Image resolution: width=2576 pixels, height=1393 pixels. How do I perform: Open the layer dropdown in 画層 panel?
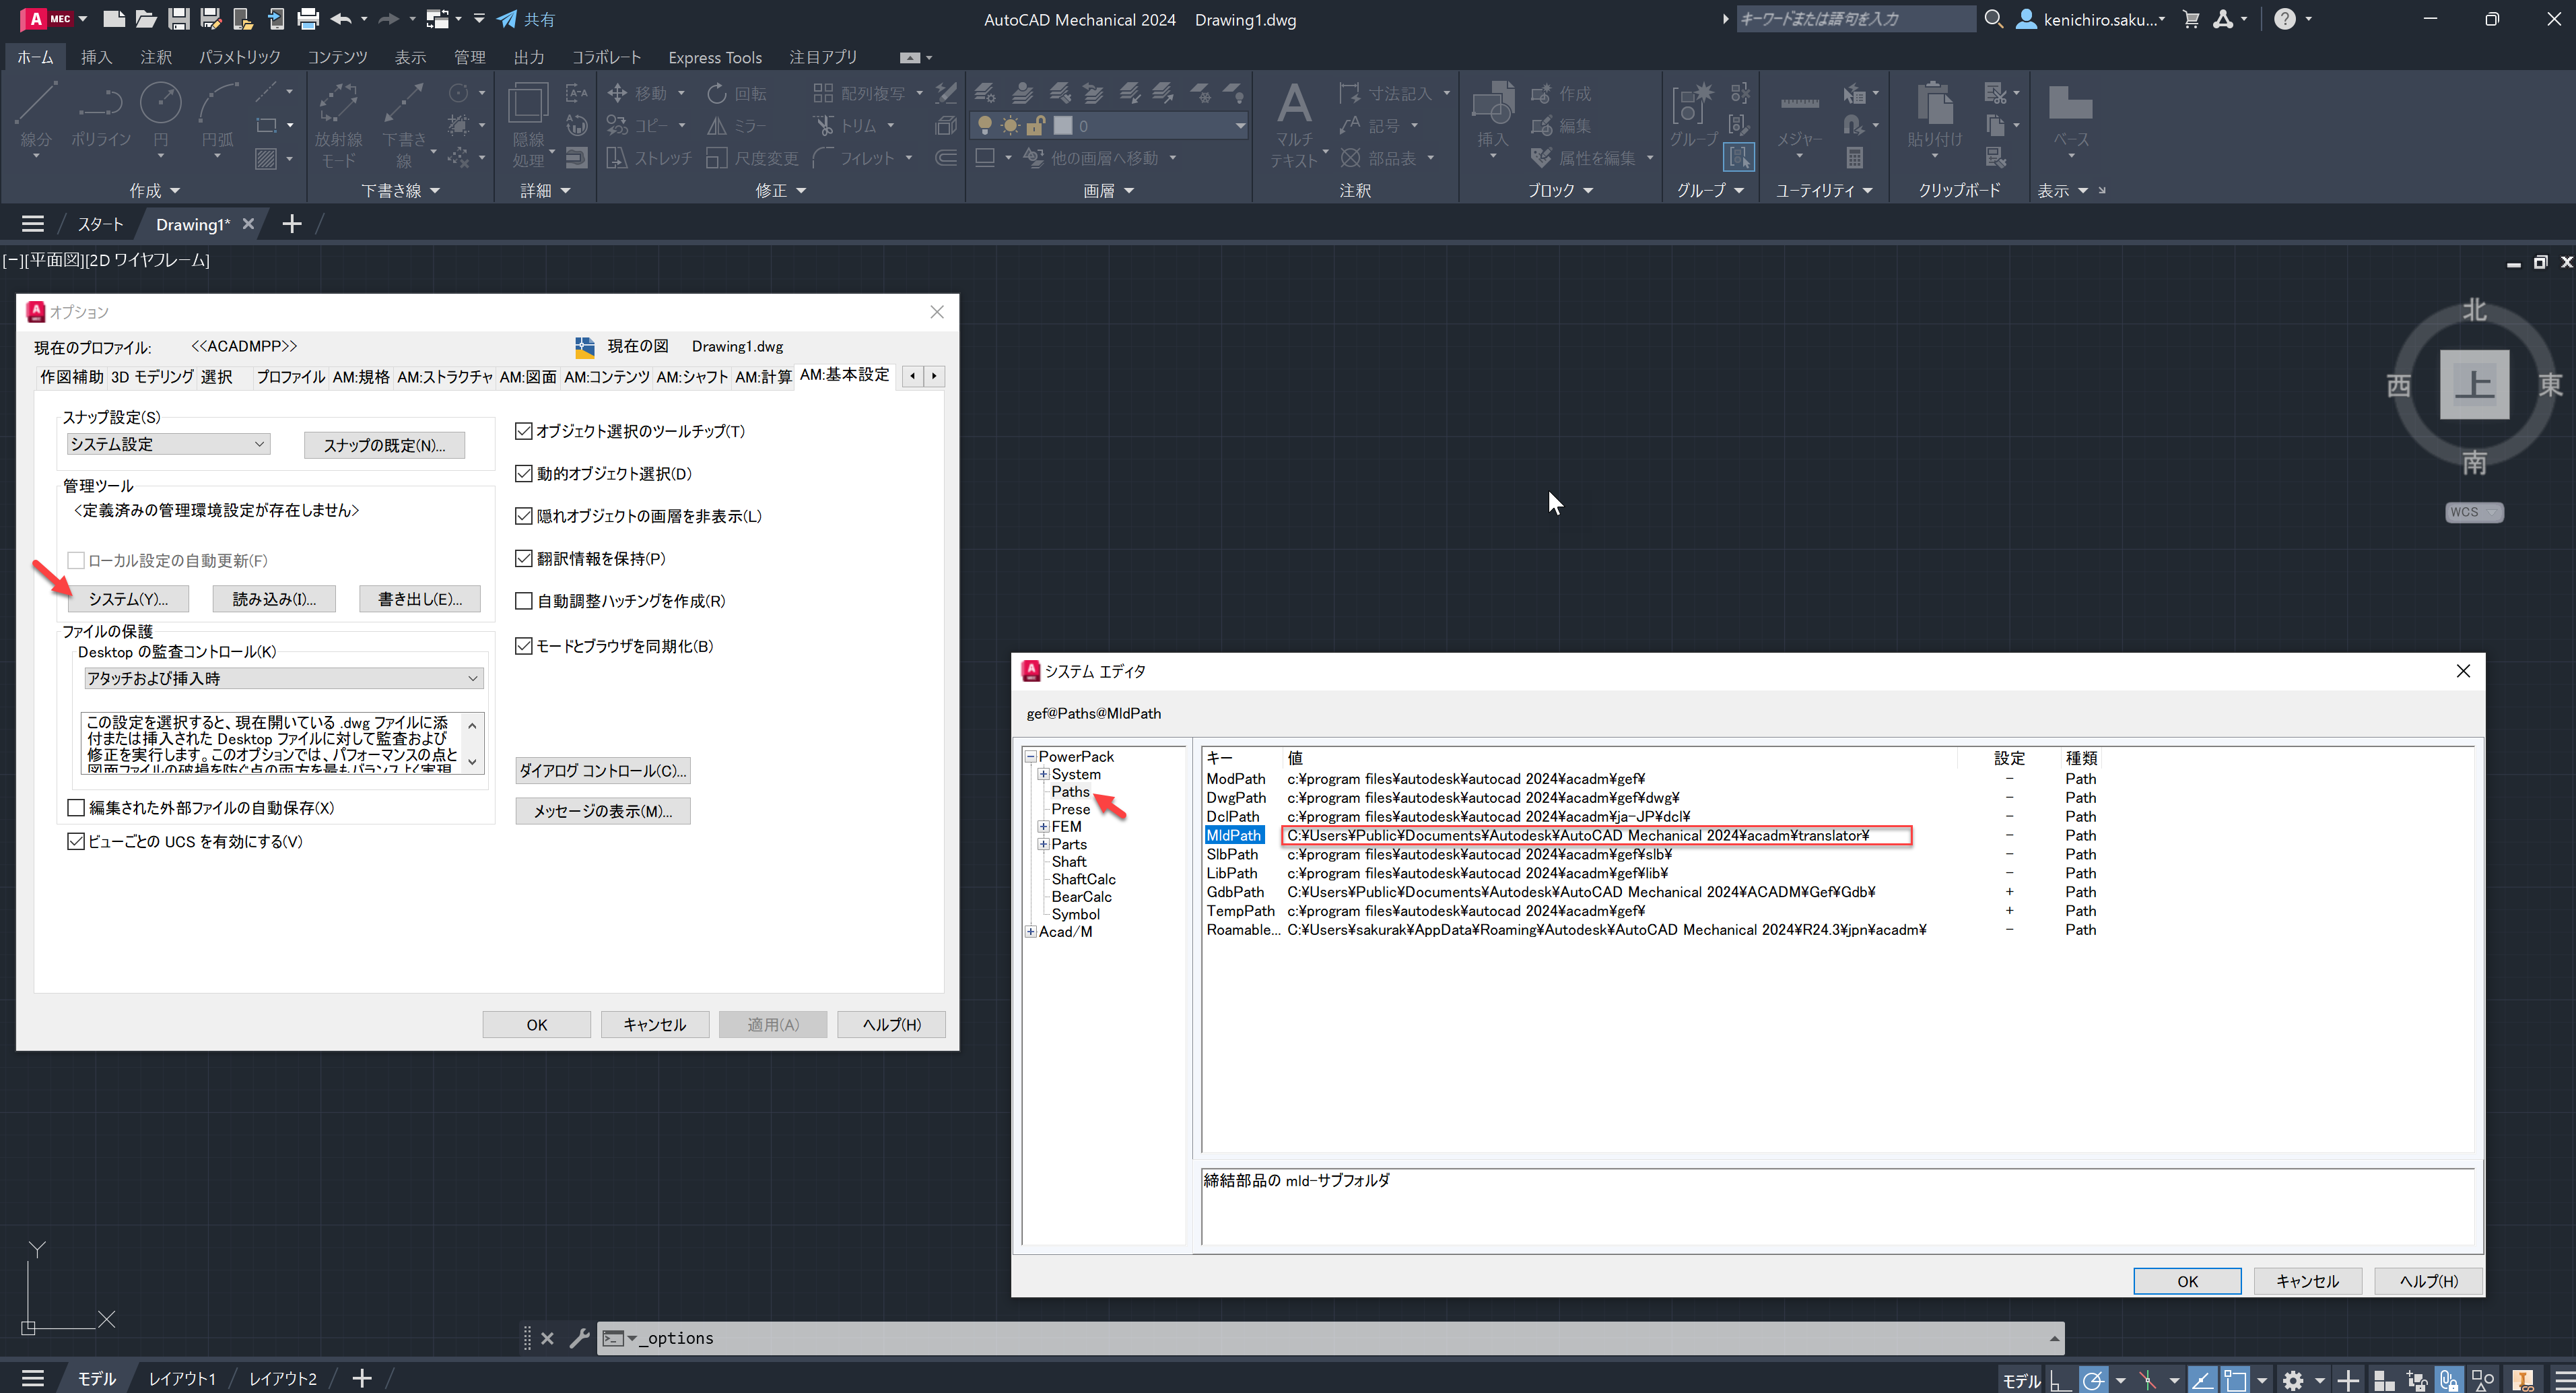coord(1240,126)
